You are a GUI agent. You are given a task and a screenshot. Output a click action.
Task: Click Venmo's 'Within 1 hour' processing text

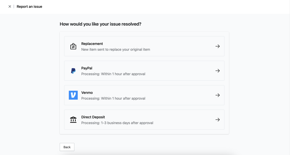113,99
